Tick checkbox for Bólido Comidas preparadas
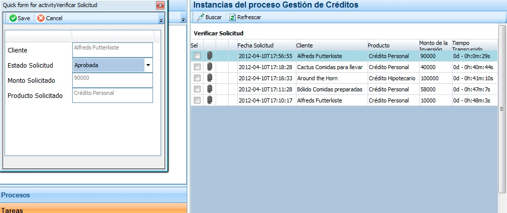This screenshot has height=213, width=507. pyautogui.click(x=197, y=89)
